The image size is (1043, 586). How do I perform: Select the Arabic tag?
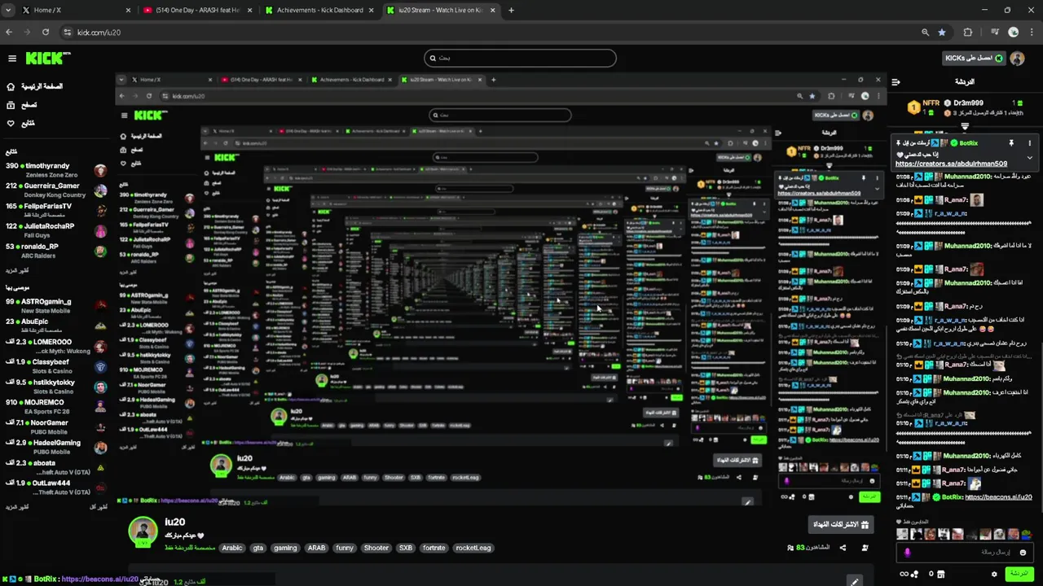click(232, 548)
